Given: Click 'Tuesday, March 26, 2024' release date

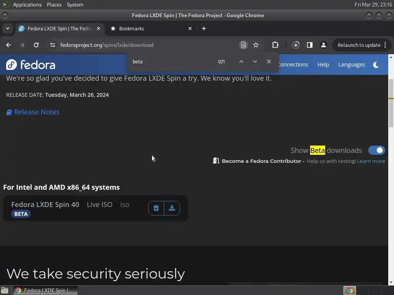Looking at the screenshot, I should click(77, 95).
